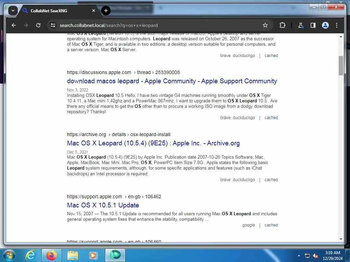Open site information icon in address bar
Screen dimensions: 350x262
coord(53,25)
